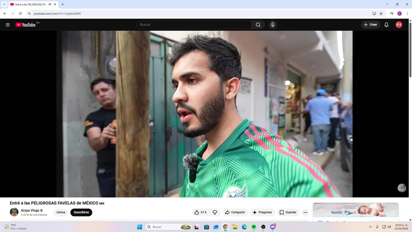Open the YouTube hamburger guide menu

point(8,25)
